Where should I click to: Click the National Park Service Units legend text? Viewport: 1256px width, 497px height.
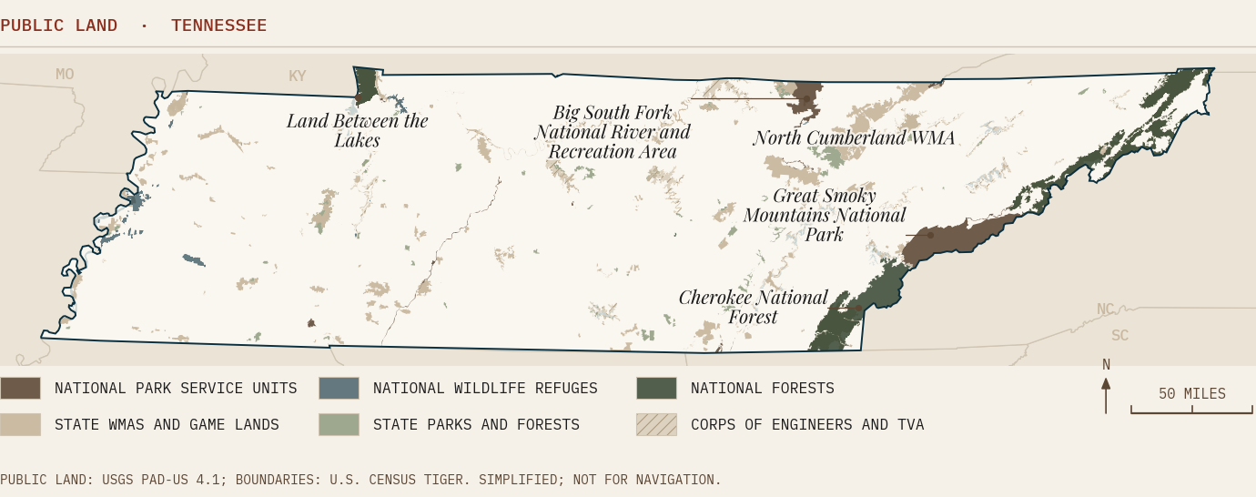pyautogui.click(x=176, y=389)
